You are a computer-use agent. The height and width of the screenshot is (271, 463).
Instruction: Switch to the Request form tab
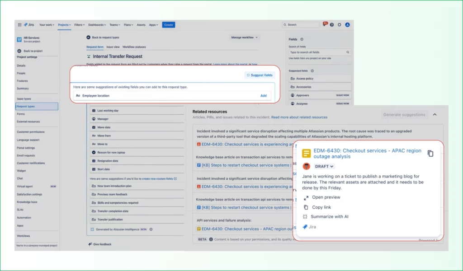[x=95, y=47]
